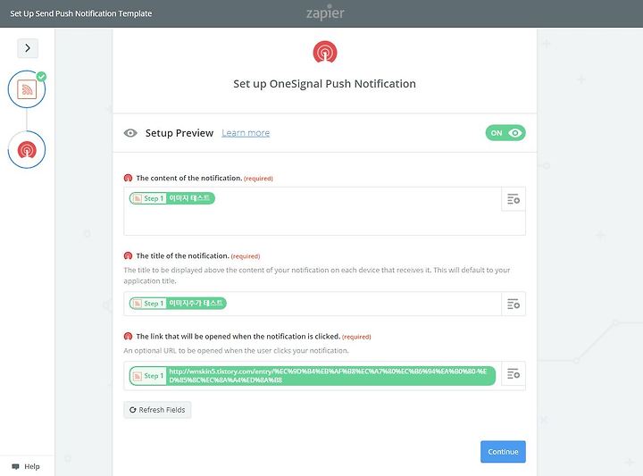Expand the left sidebar with chevron arrow

tap(28, 48)
